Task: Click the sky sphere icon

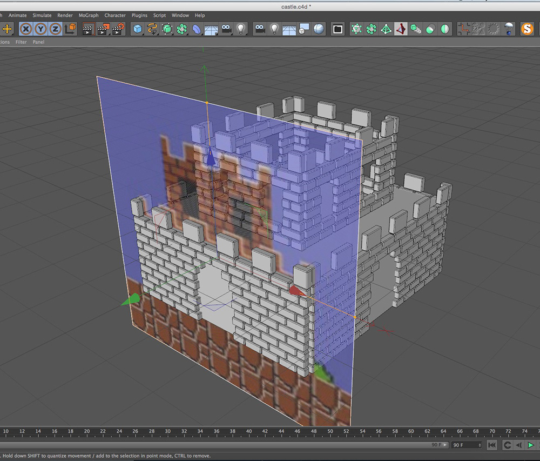Action: (319, 29)
